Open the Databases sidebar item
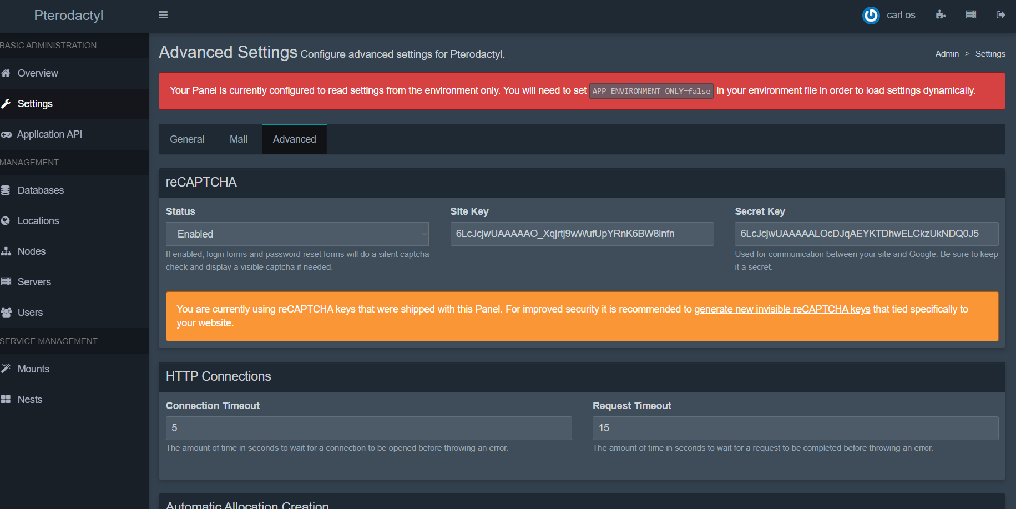 [74, 190]
